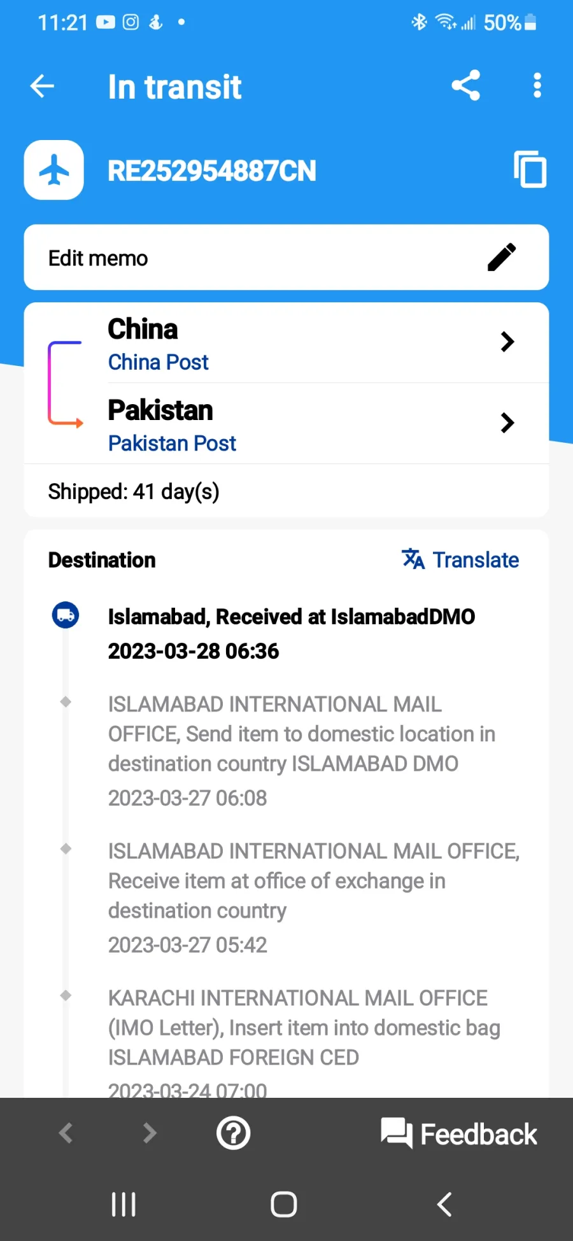The image size is (573, 1241).
Task: Open the China Post link
Action: point(159,362)
